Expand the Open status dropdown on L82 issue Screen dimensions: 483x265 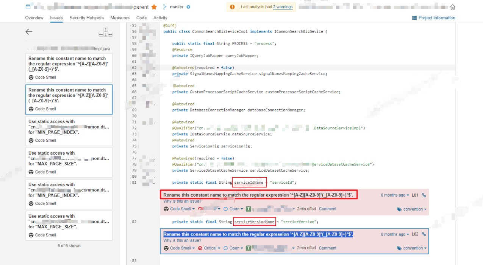[x=233, y=248]
